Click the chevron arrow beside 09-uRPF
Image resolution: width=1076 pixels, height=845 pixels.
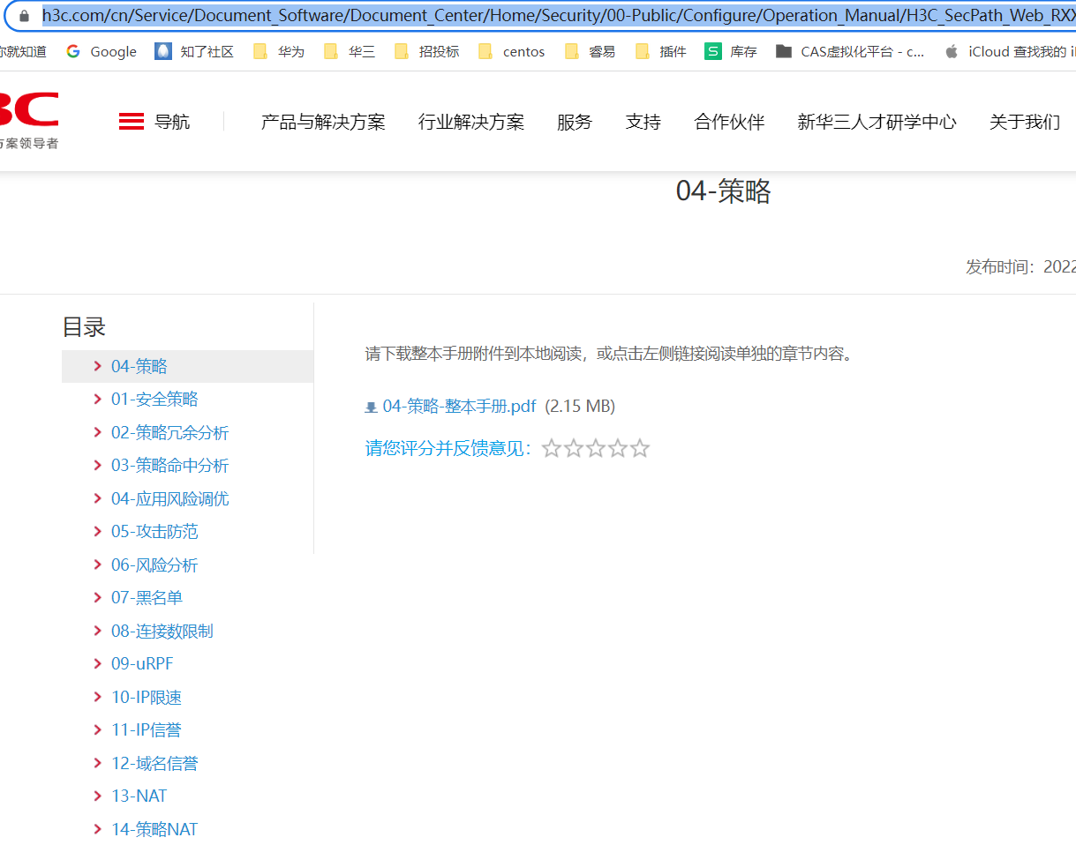click(97, 663)
